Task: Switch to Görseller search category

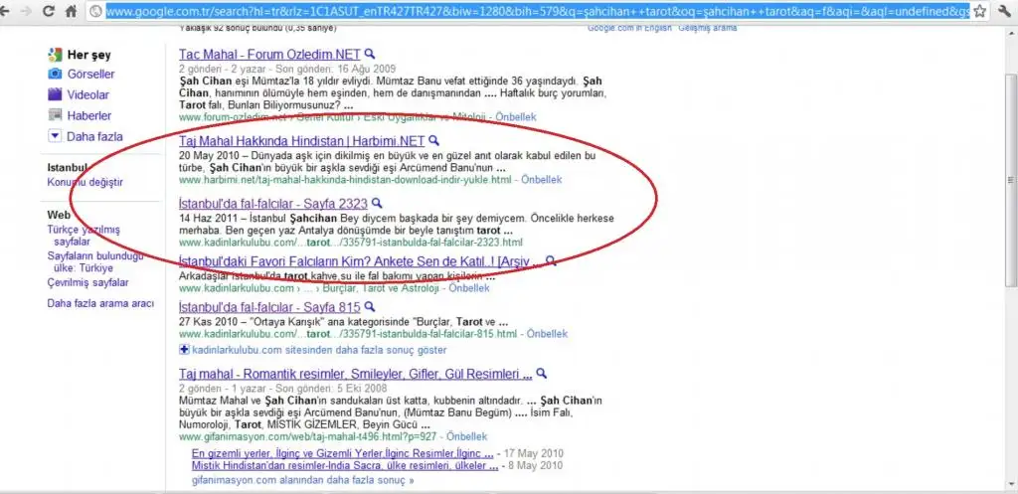Action: tap(90, 74)
